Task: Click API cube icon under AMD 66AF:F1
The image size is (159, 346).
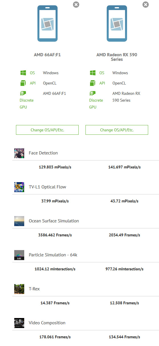Action: pos(23,83)
